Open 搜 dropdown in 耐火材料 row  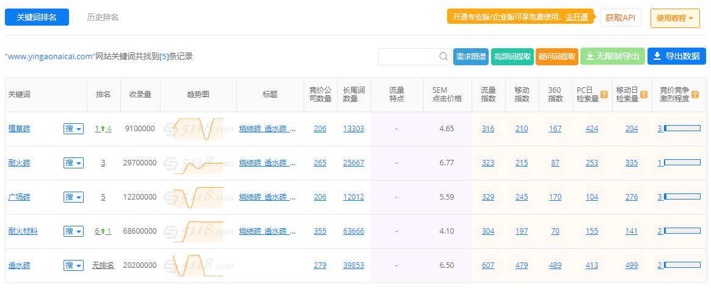point(73,231)
